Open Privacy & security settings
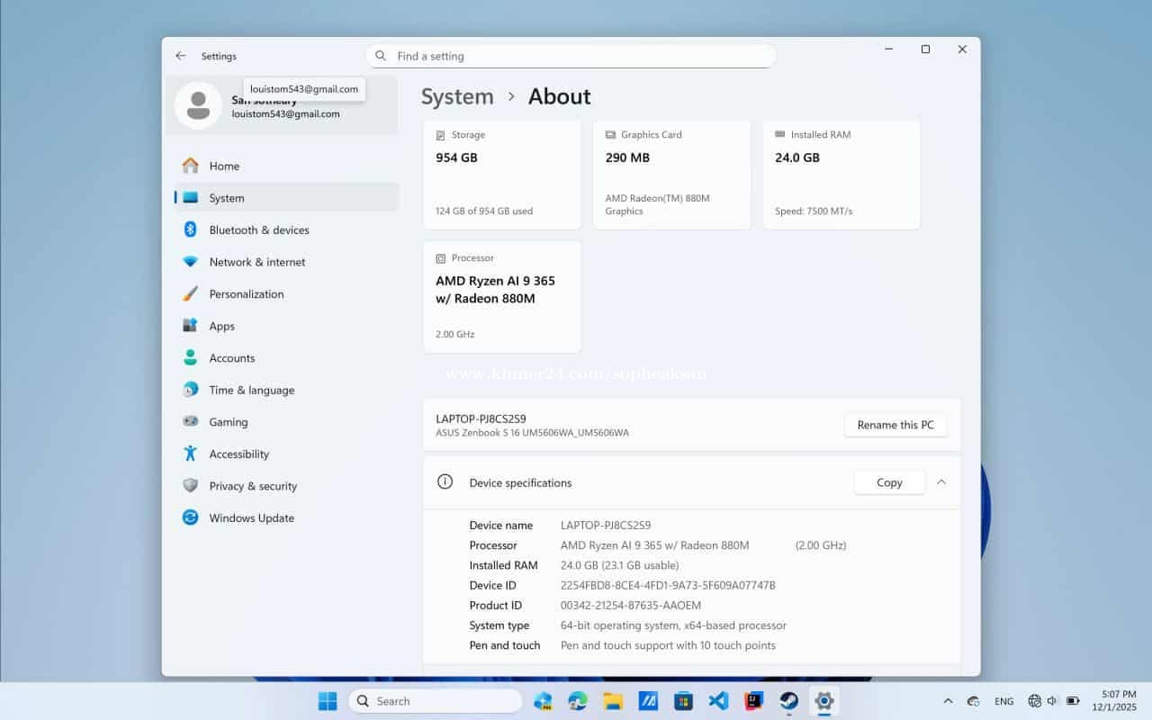 click(252, 486)
